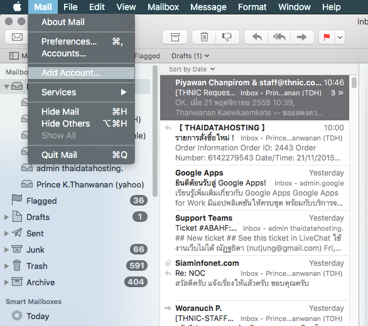Viewport: 368px width, 326px height.
Task: Open the Google Apps email message
Action: tap(254, 187)
